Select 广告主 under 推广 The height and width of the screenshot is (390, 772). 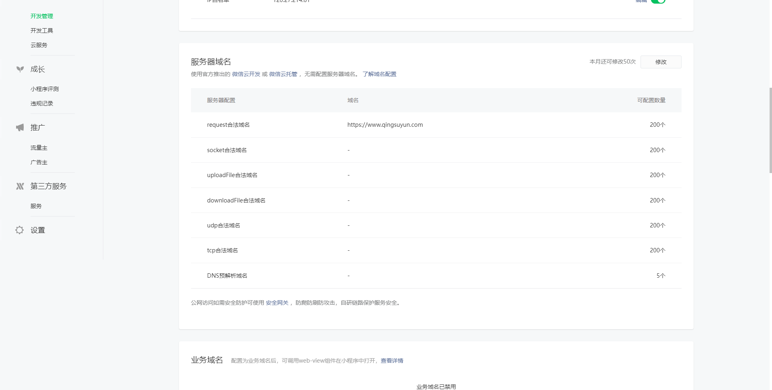tap(39, 162)
